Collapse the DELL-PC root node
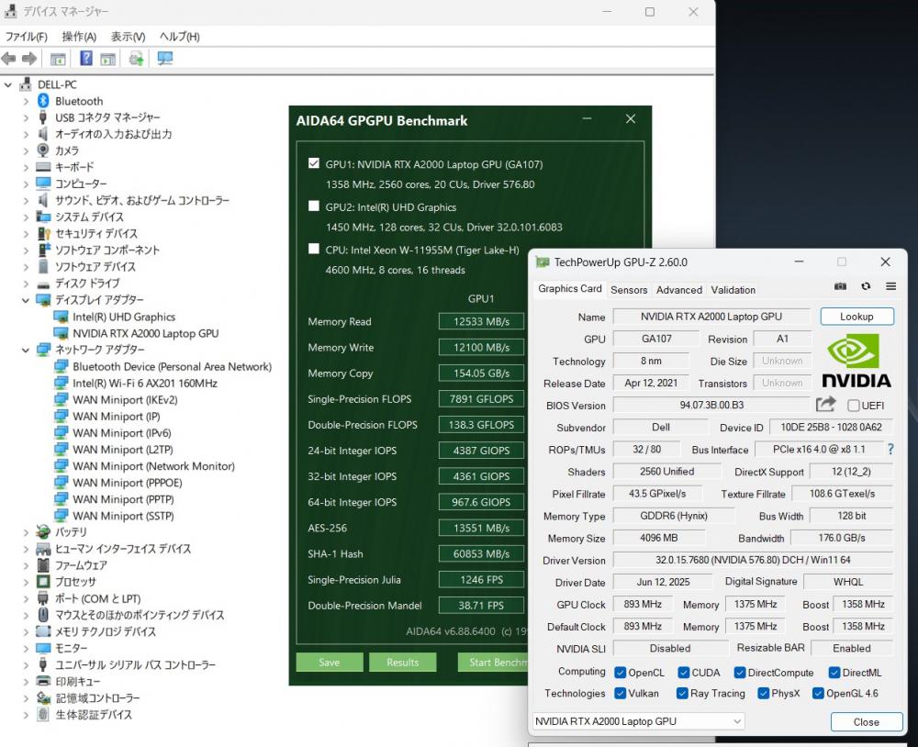Viewport: 918px width, 747px height. (8, 84)
